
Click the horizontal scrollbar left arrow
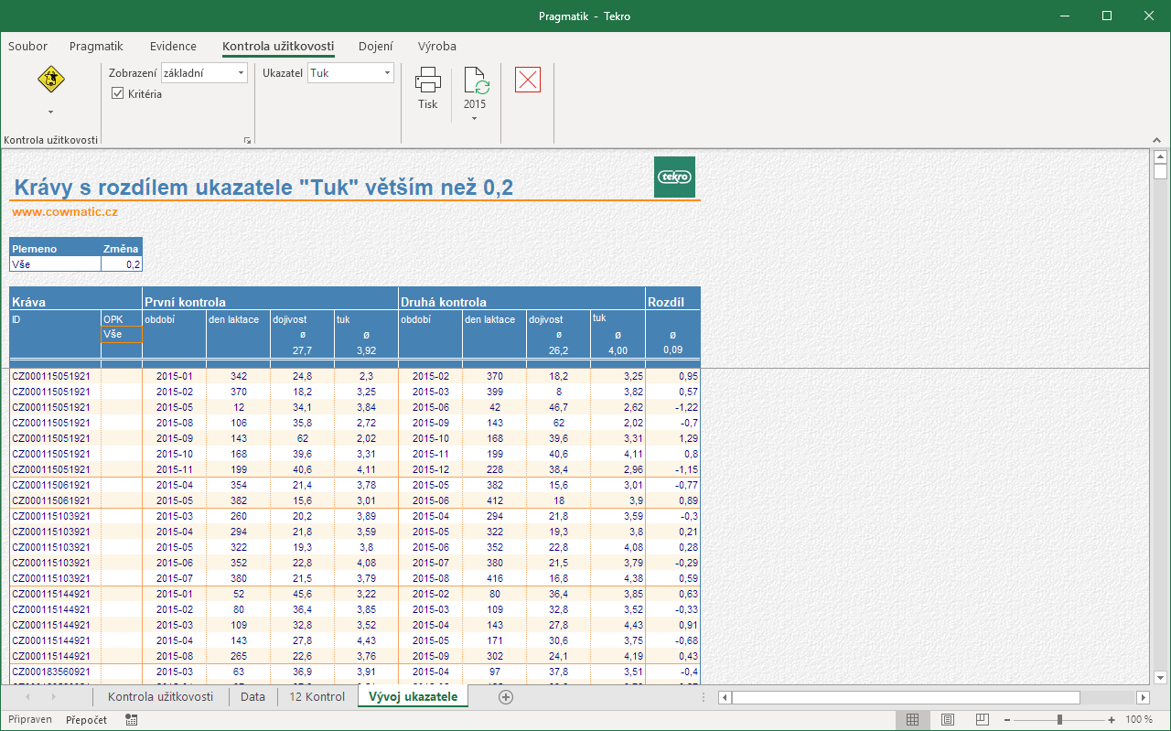click(x=725, y=697)
